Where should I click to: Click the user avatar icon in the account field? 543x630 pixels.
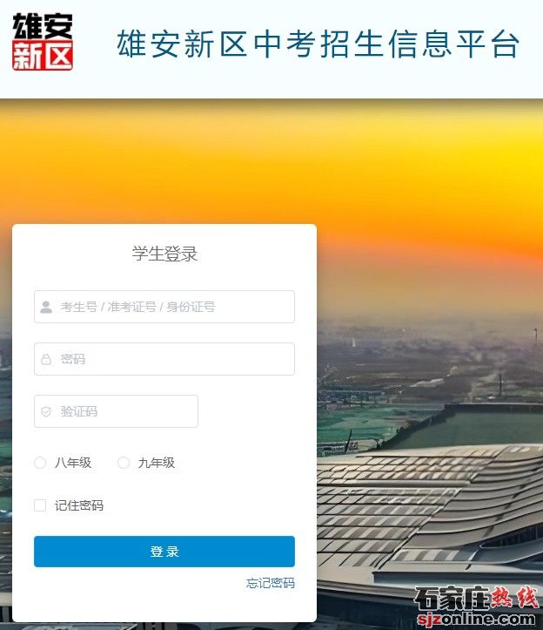tap(46, 307)
